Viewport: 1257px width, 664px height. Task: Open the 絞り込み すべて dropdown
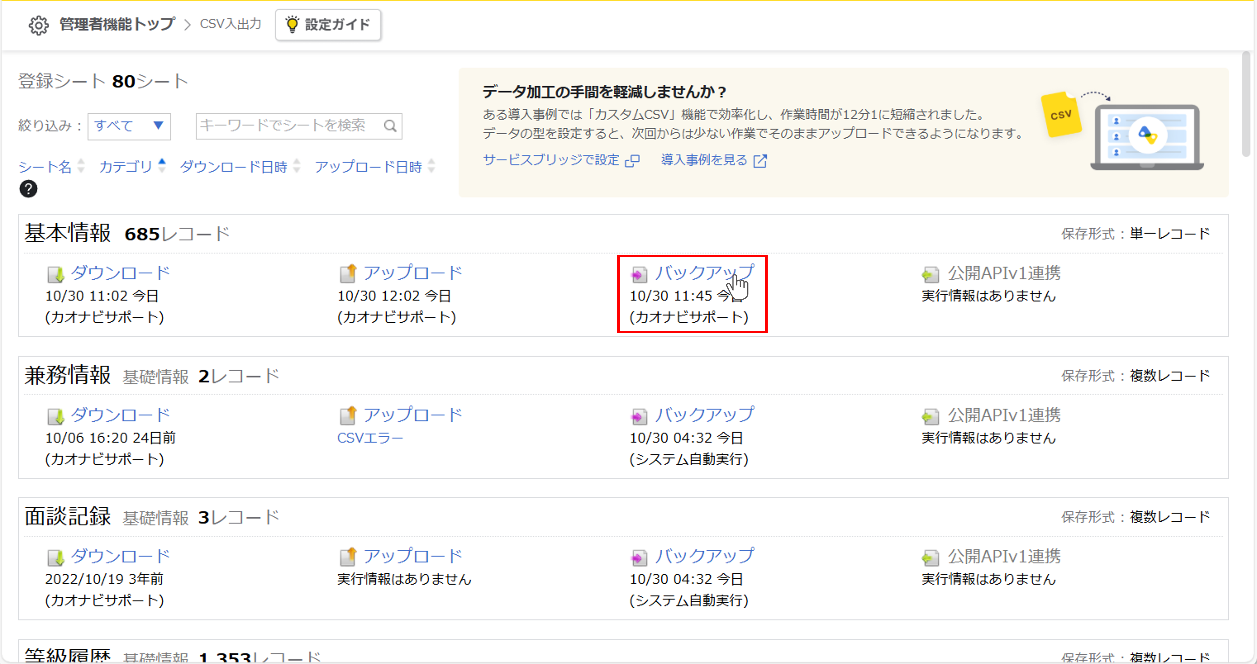(129, 126)
